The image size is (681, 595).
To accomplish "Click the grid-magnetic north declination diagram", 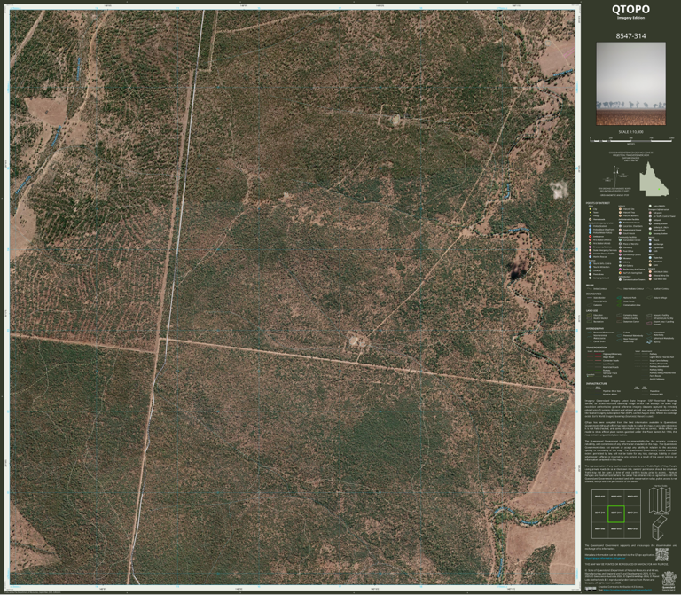I will [615, 176].
